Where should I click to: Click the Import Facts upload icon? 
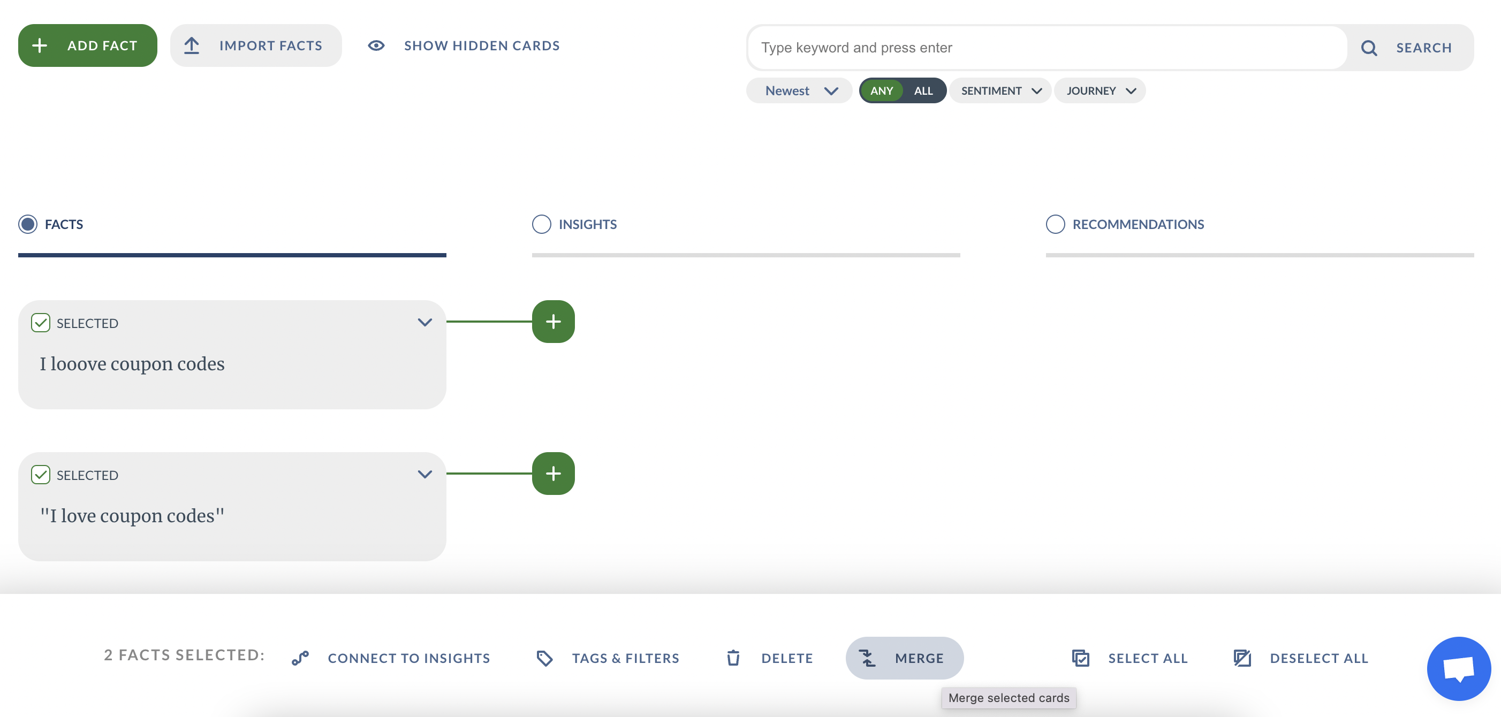pos(192,45)
